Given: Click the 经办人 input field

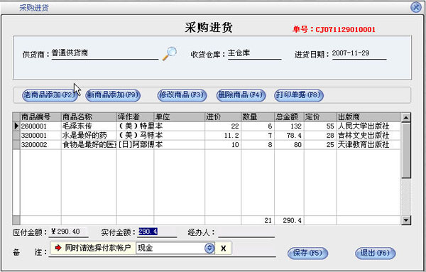Looking at the screenshot, I should [246, 232].
